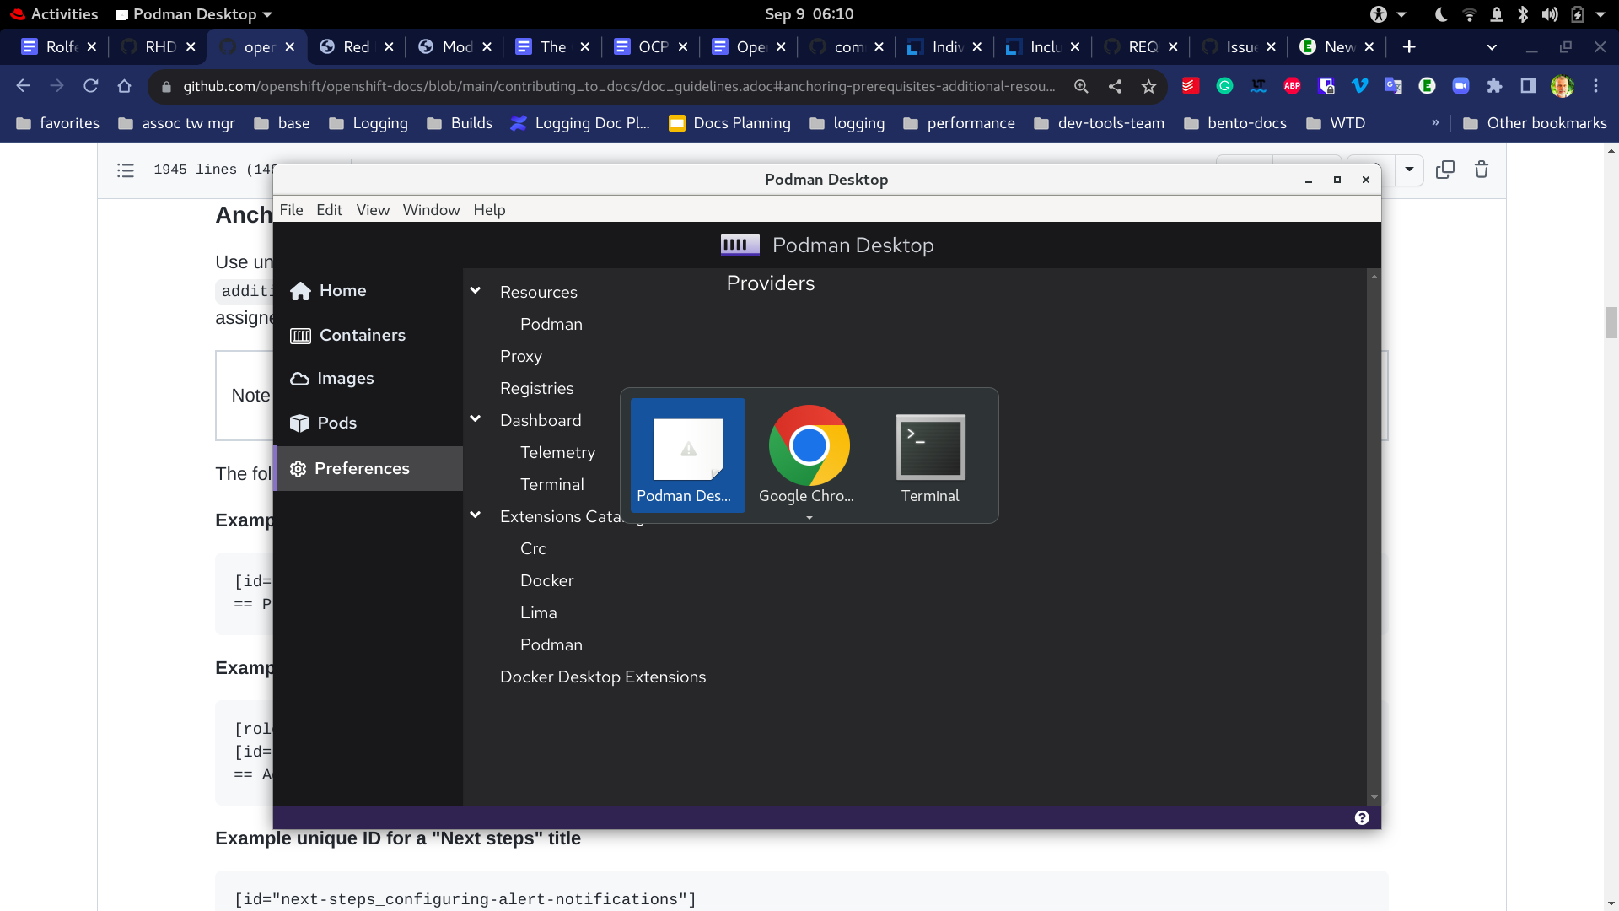This screenshot has height=911, width=1619.
Task: Select Preferences gear in sidebar
Action: [x=368, y=468]
